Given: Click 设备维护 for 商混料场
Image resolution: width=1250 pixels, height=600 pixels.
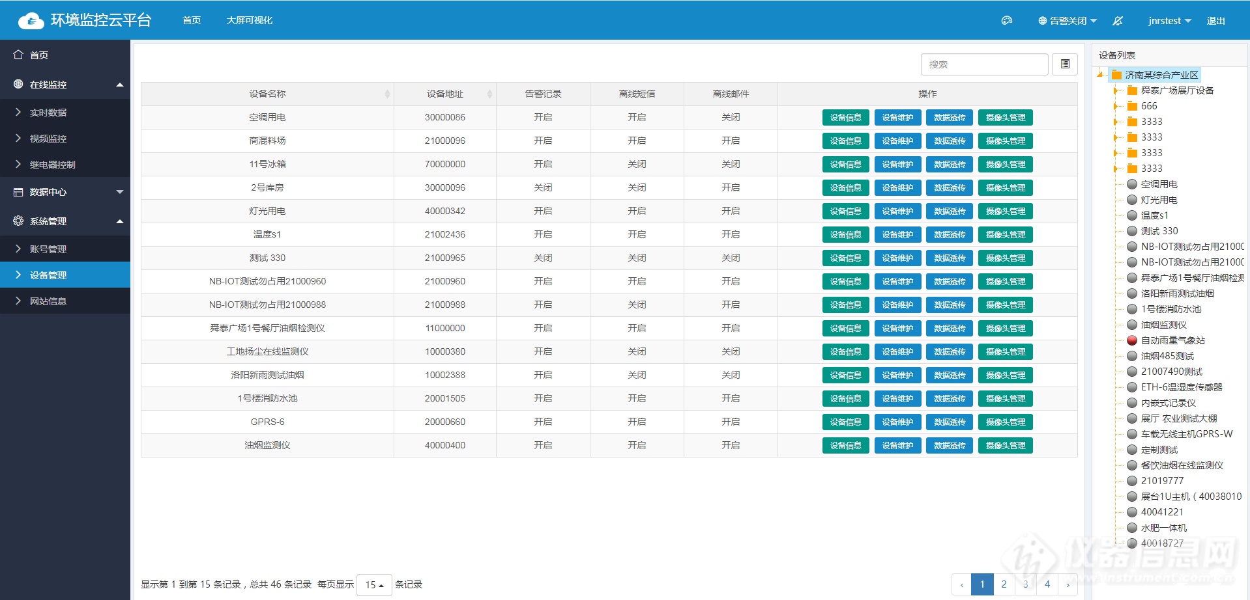Looking at the screenshot, I should pos(898,141).
